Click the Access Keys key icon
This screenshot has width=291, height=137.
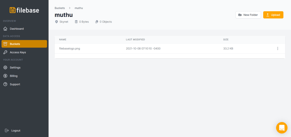tap(5, 52)
